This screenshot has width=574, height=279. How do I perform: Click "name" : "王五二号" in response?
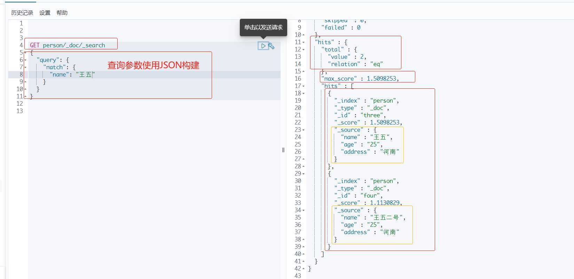(x=374, y=217)
